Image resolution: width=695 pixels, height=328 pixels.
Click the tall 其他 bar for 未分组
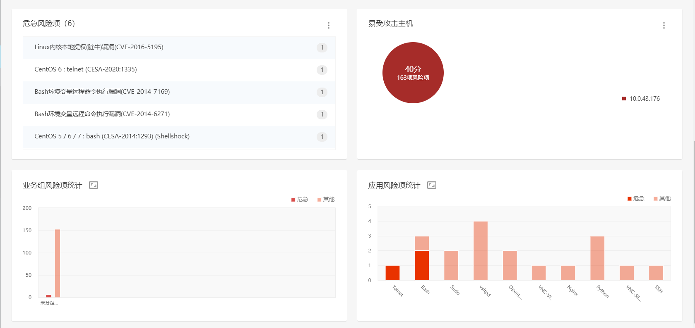[58, 263]
